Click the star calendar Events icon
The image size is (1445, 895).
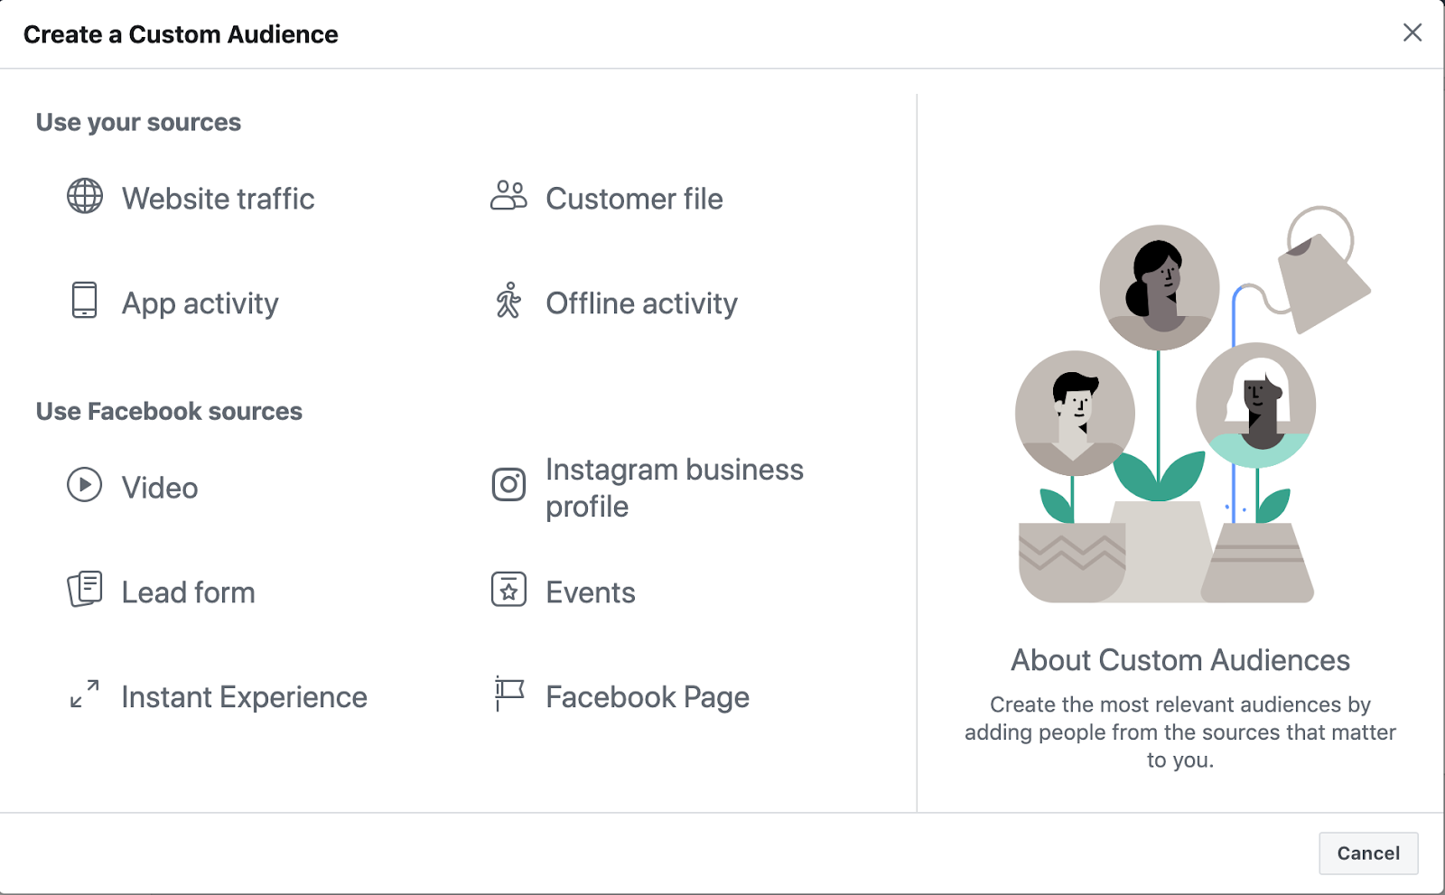(508, 589)
